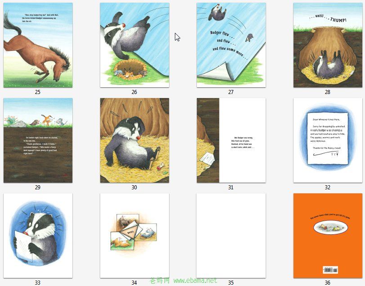Image resolution: width=365 pixels, height=286 pixels.
Task: Click the page number label 33
Action: point(38,282)
